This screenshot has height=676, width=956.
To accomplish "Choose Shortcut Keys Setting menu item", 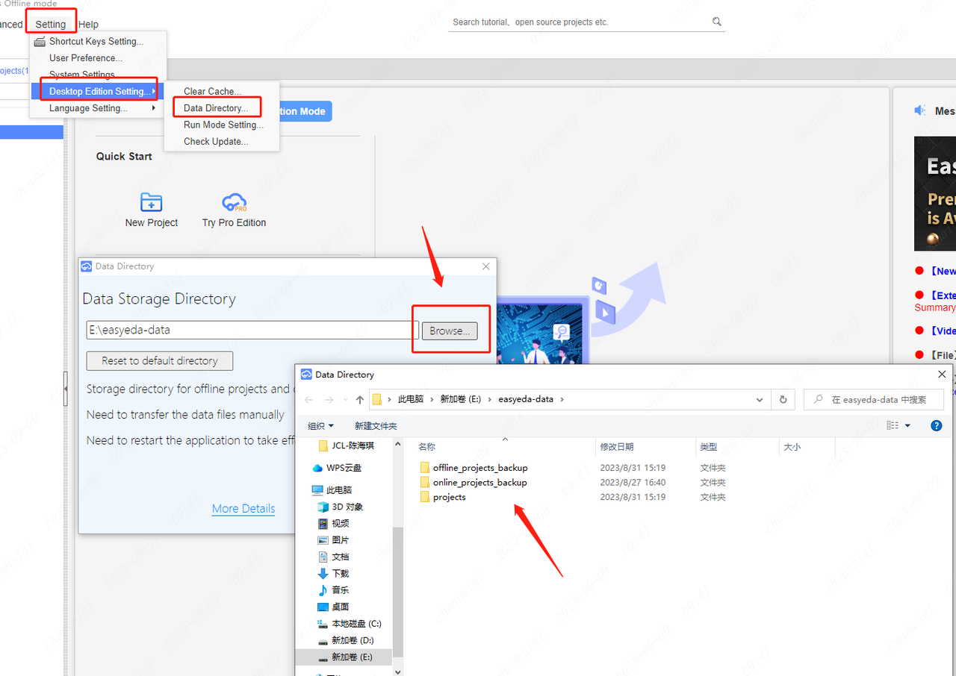I will click(98, 42).
